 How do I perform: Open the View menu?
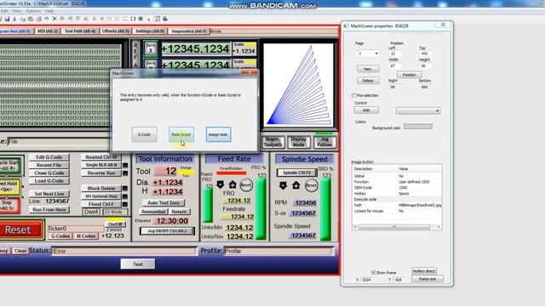pos(17,11)
